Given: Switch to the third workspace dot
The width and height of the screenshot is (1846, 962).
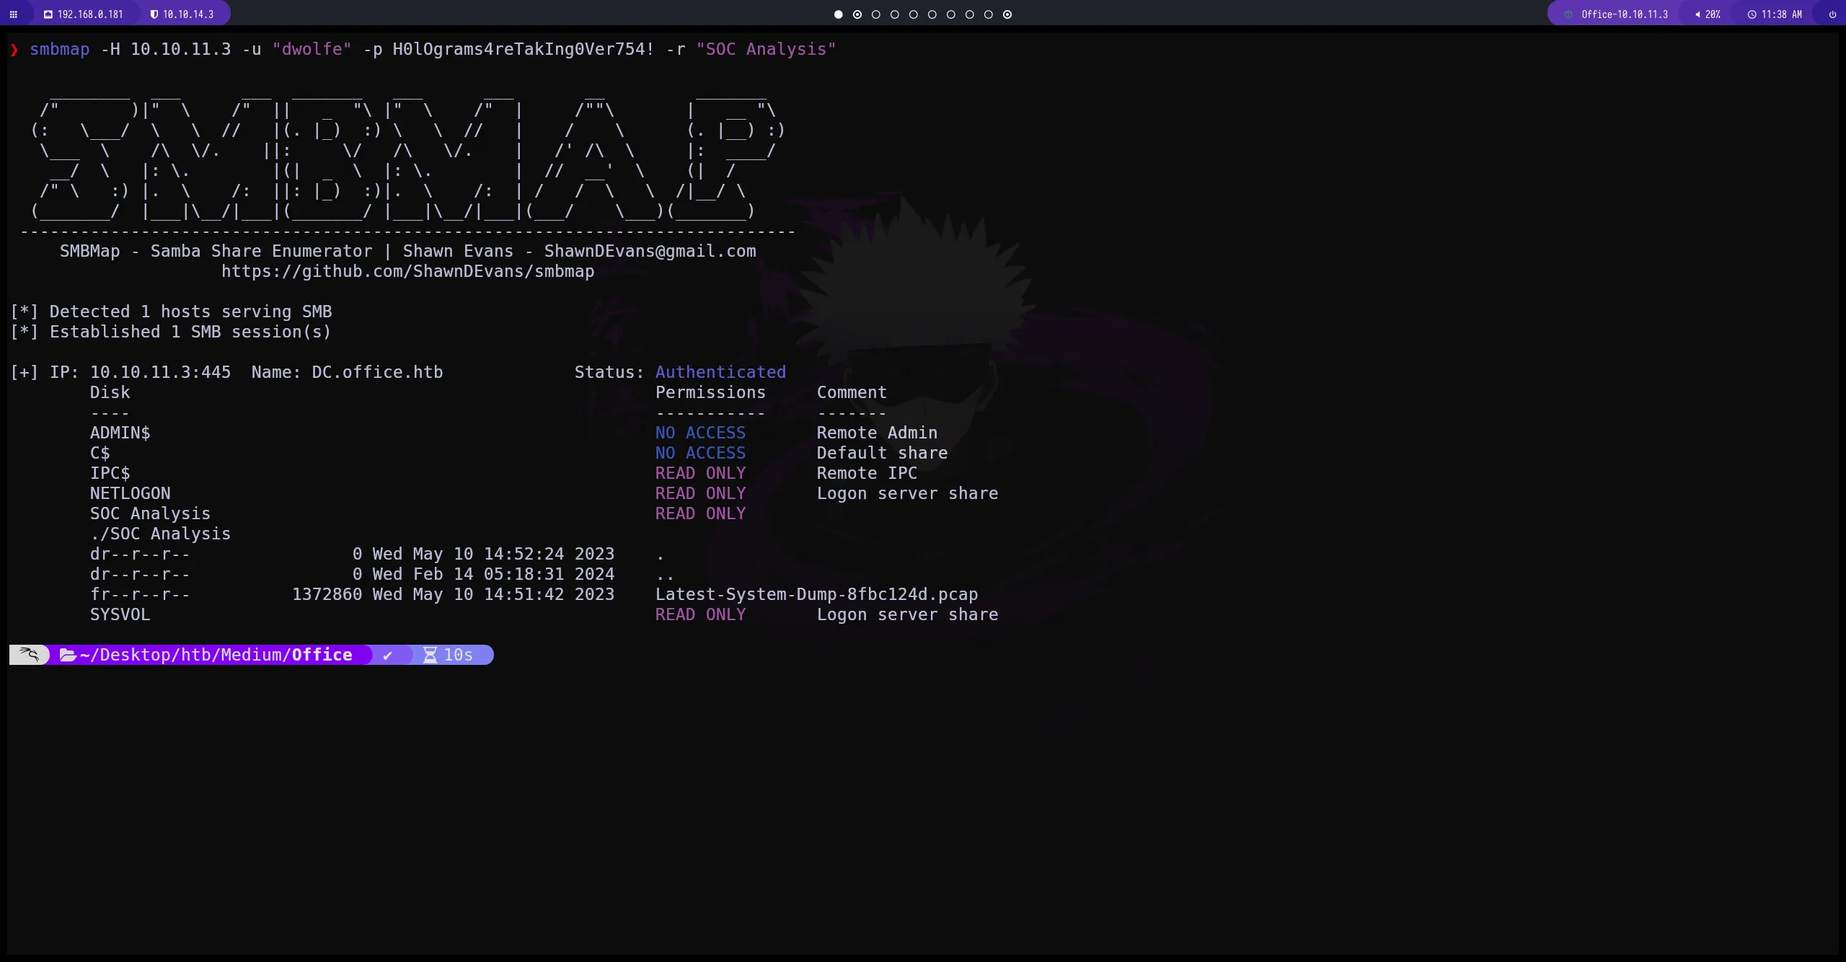Looking at the screenshot, I should coord(875,14).
